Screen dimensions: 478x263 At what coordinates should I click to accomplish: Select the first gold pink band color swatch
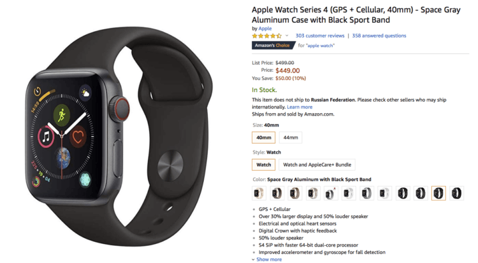coord(259,193)
